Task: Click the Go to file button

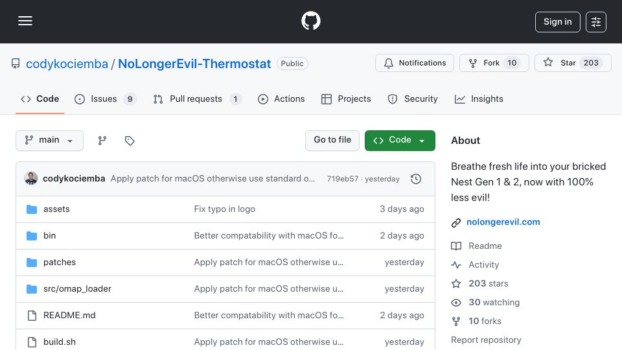Action: [332, 141]
